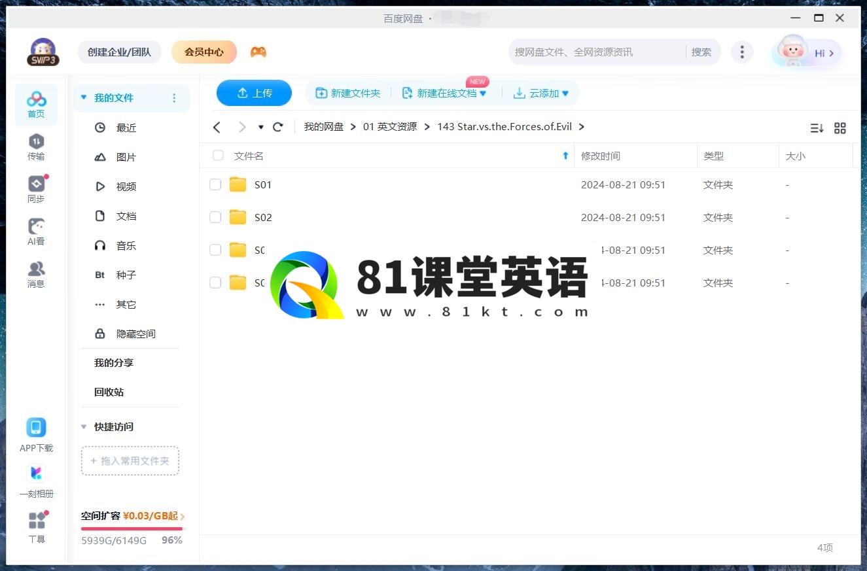This screenshot has height=571, width=867.
Task: Click the 搜索 search button
Action: coord(701,52)
